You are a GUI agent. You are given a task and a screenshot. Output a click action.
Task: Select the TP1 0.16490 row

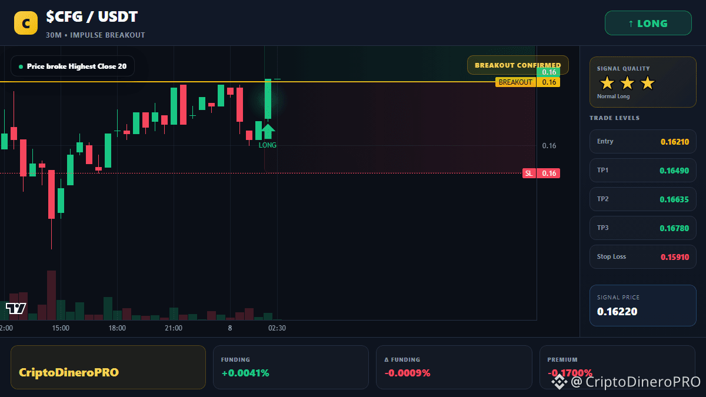[643, 170]
